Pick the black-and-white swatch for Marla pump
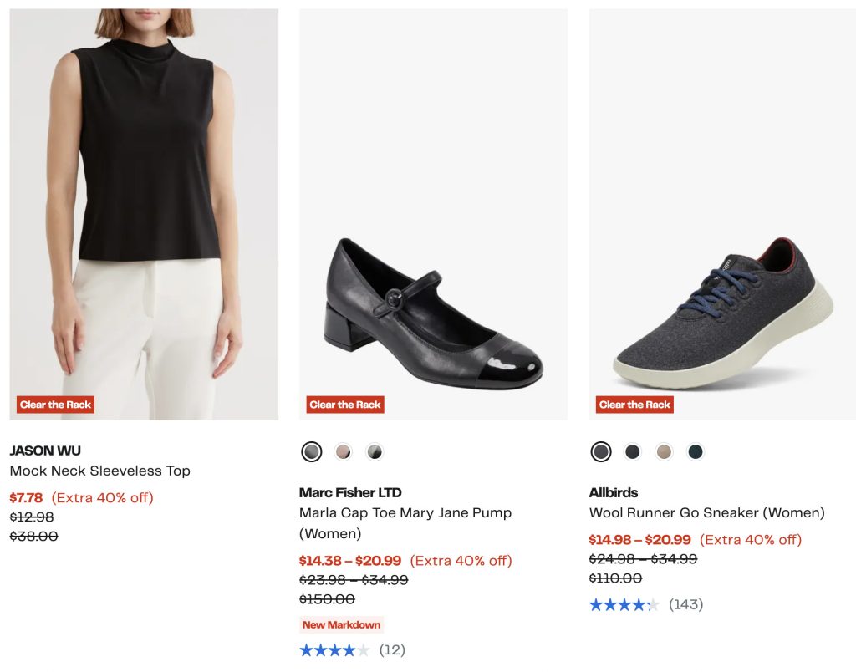856x672 pixels. click(x=374, y=452)
